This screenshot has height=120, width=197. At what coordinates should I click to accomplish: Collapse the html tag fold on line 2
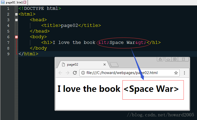tap(16, 14)
